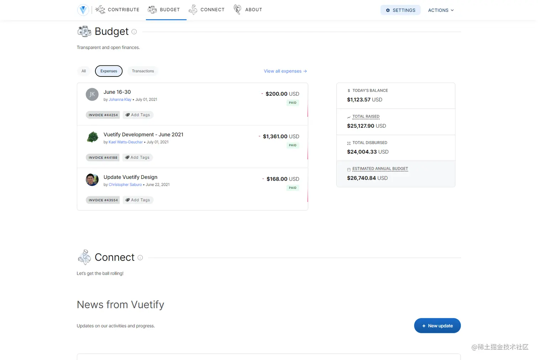This screenshot has width=538, height=360.
Task: Click the JK avatar on the June 16-30 expense
Action: [x=92, y=94]
